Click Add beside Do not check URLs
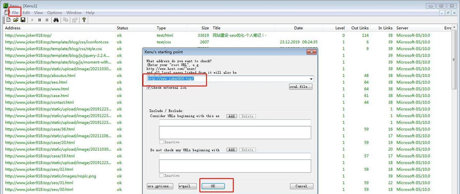Screen dimensions: 460x194 (232, 150)
